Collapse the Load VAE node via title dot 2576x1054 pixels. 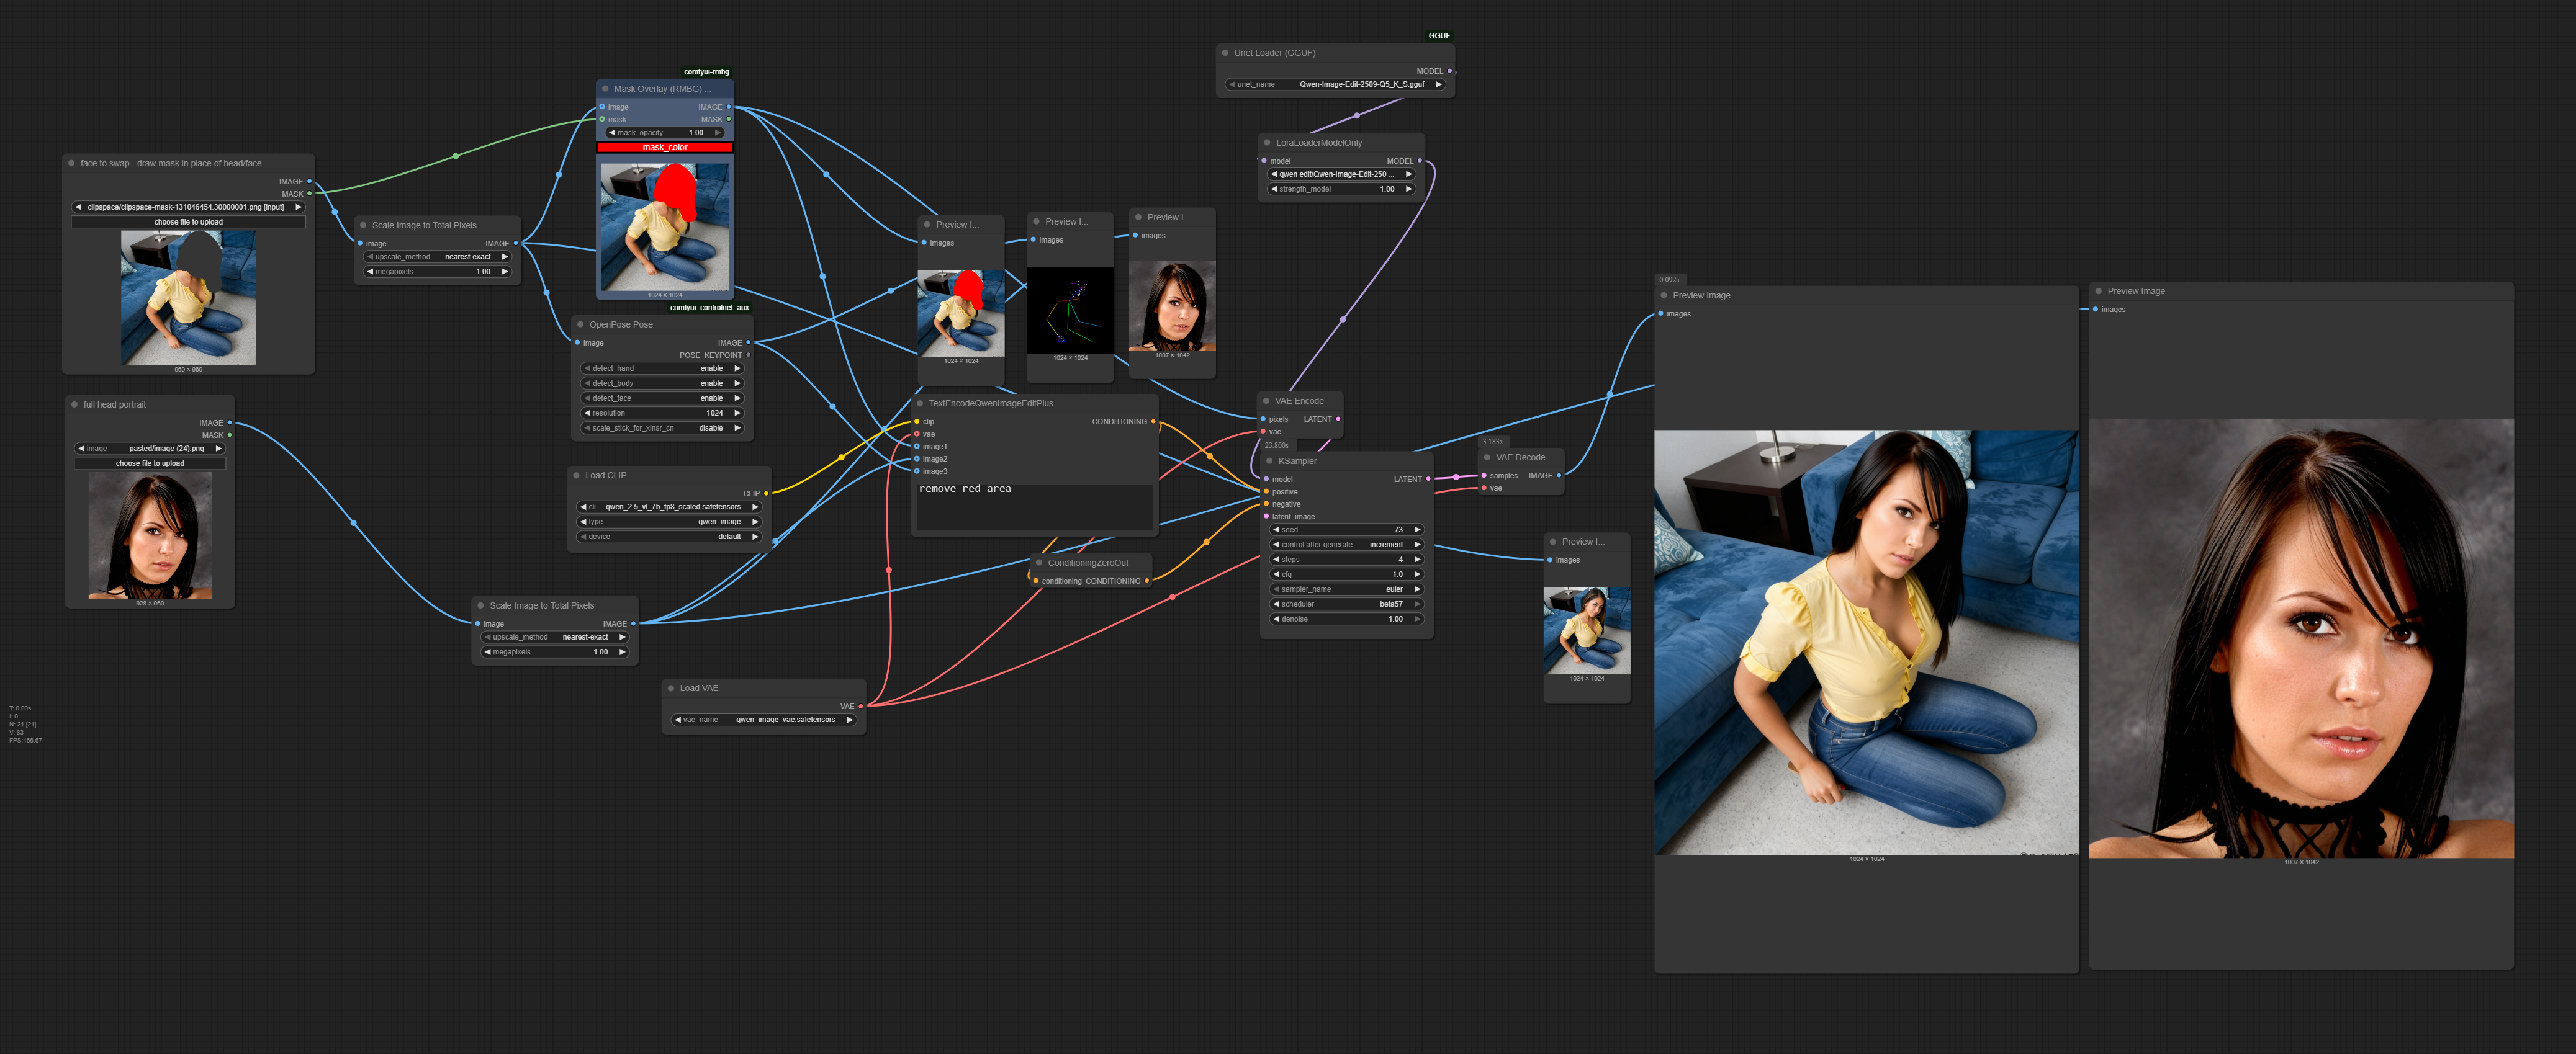click(671, 687)
